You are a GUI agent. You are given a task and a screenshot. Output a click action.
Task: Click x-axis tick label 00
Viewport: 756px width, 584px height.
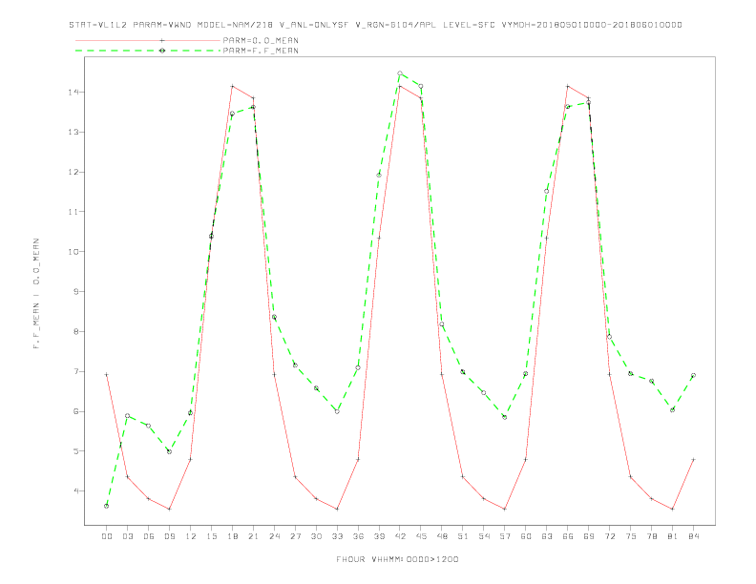[x=107, y=536]
